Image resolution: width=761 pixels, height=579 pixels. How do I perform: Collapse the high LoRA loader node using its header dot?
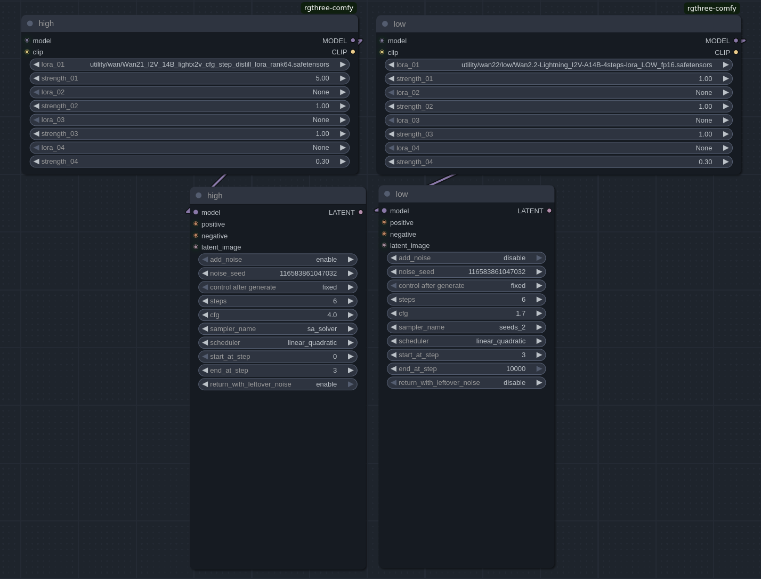click(30, 23)
